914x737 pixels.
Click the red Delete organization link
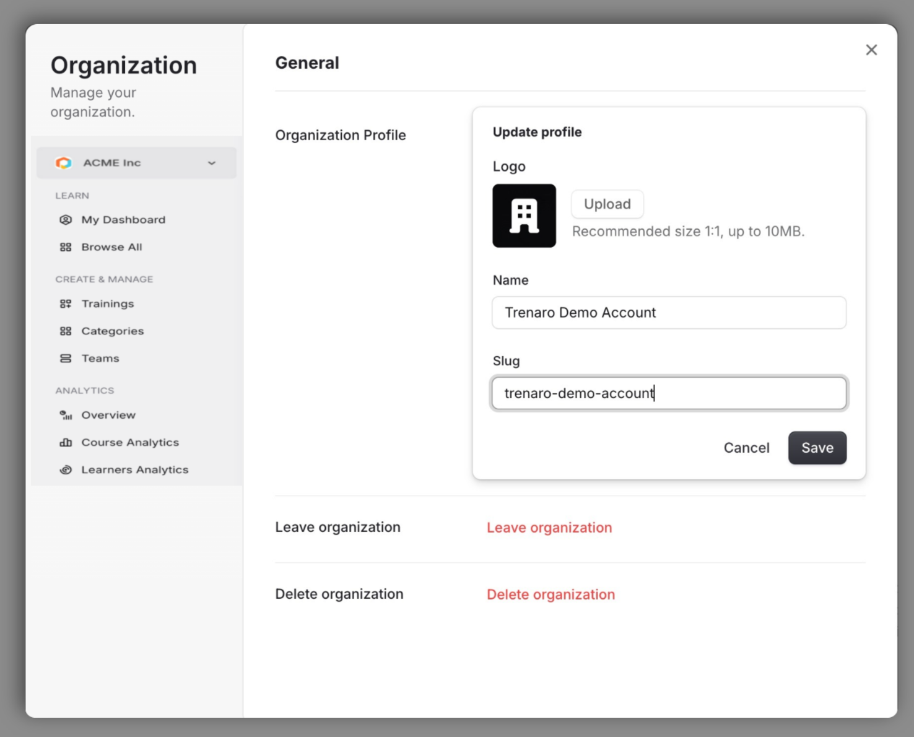pos(550,594)
